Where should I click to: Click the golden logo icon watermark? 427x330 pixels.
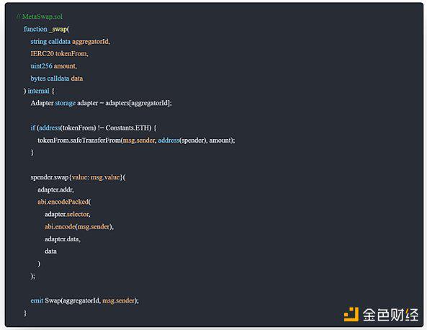coord(351,314)
